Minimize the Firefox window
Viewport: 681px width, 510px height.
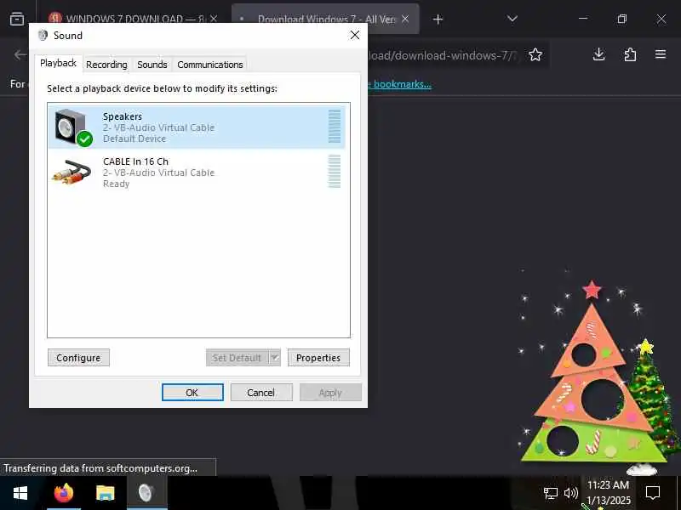point(584,19)
